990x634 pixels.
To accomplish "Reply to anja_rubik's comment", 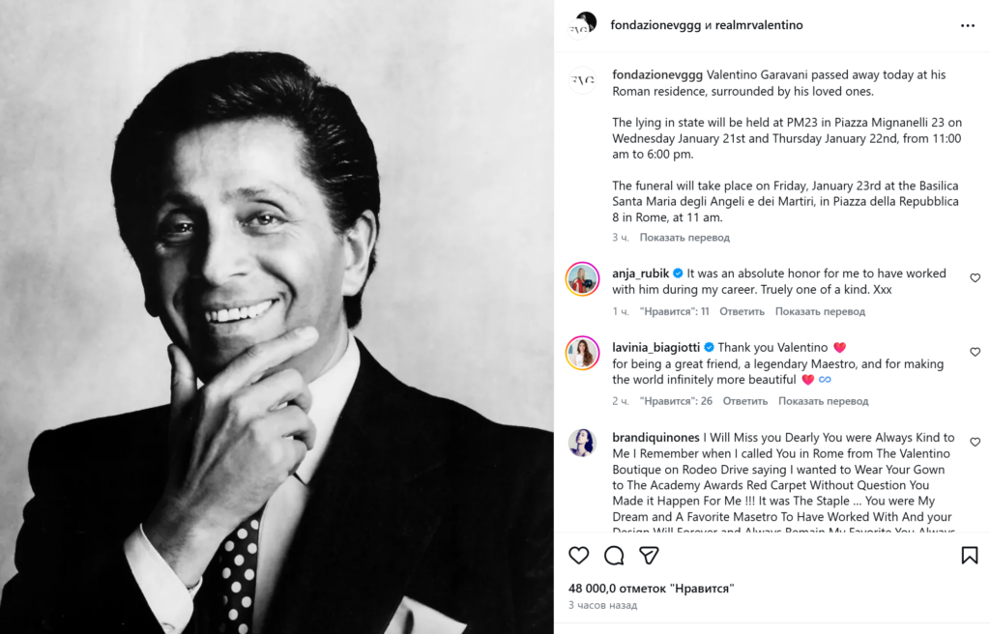I will (742, 312).
